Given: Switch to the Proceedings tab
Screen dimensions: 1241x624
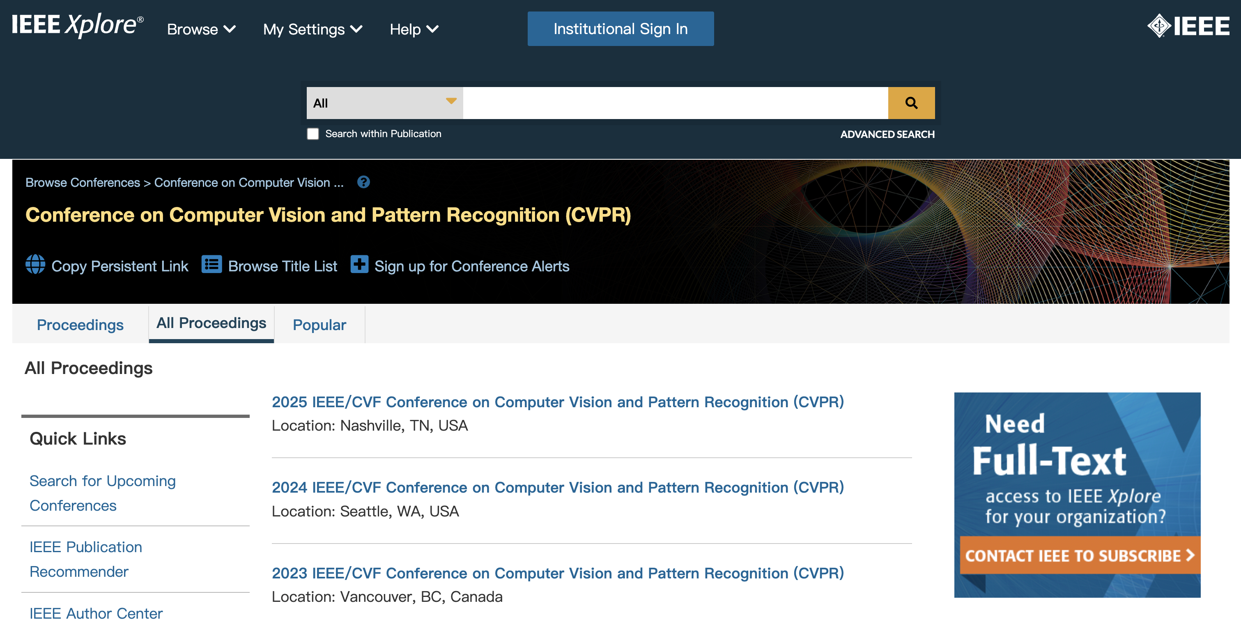Looking at the screenshot, I should pyautogui.click(x=80, y=325).
